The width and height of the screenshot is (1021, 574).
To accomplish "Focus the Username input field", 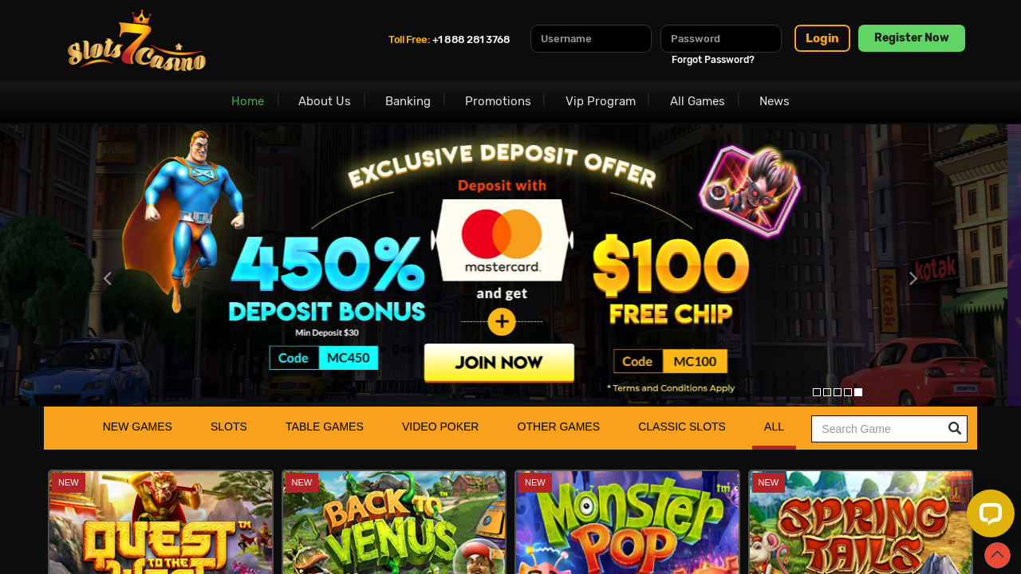I will (x=591, y=38).
